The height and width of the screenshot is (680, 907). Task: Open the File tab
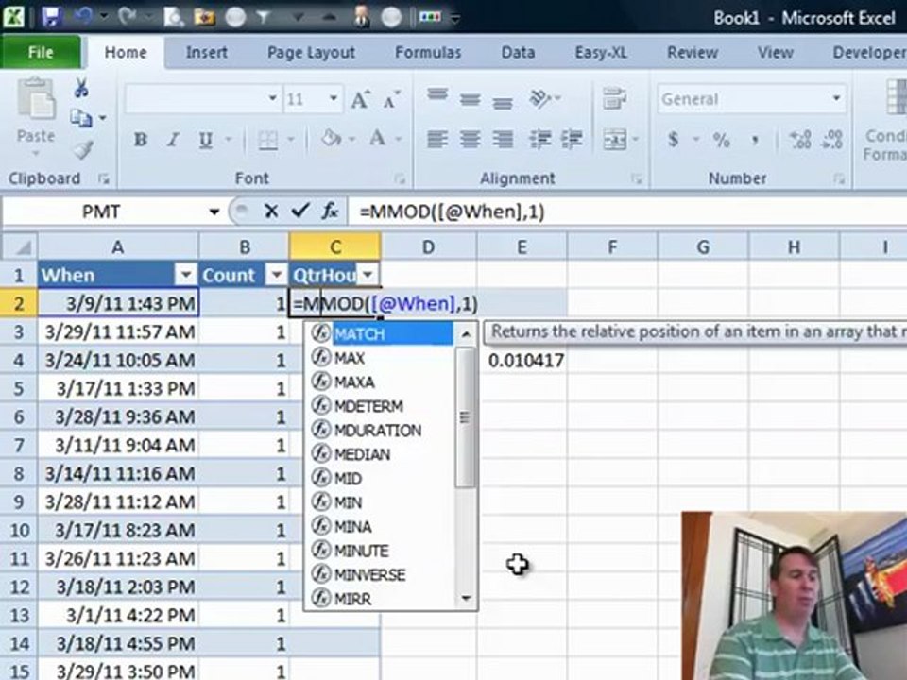click(41, 52)
